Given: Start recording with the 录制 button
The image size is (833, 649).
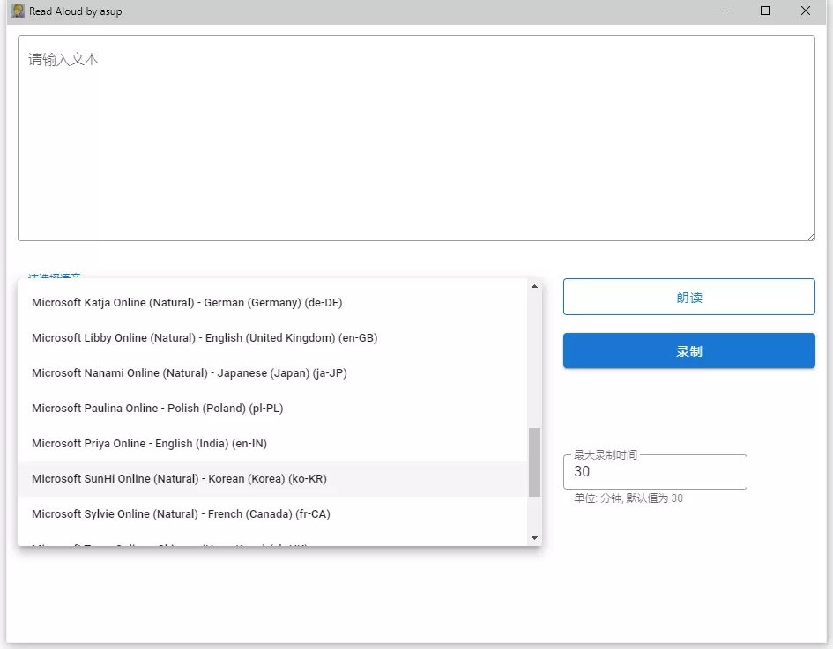Looking at the screenshot, I should point(689,350).
